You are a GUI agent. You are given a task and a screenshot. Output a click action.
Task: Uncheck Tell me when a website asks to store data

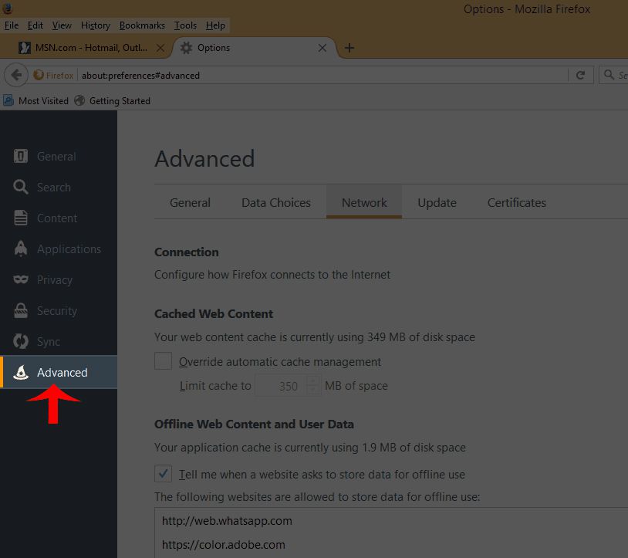click(164, 474)
